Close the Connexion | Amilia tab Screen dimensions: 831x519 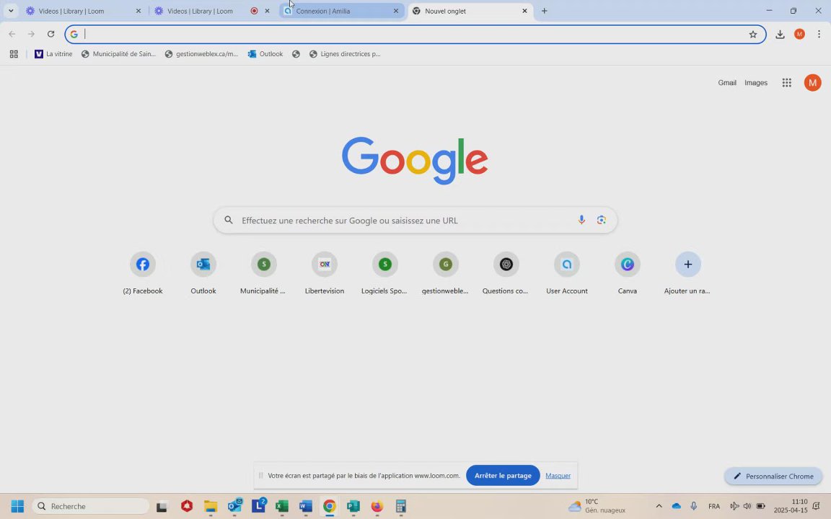click(x=396, y=11)
